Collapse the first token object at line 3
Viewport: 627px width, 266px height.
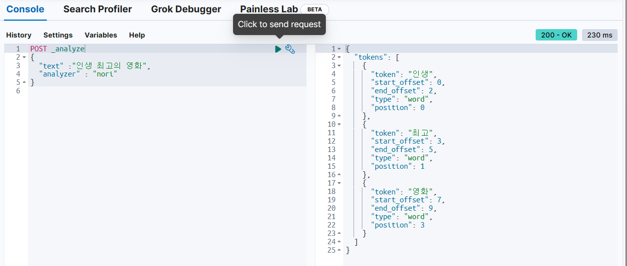coord(339,66)
